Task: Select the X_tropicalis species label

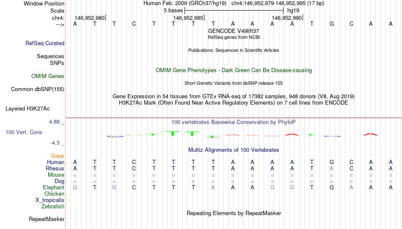Action: point(50,200)
